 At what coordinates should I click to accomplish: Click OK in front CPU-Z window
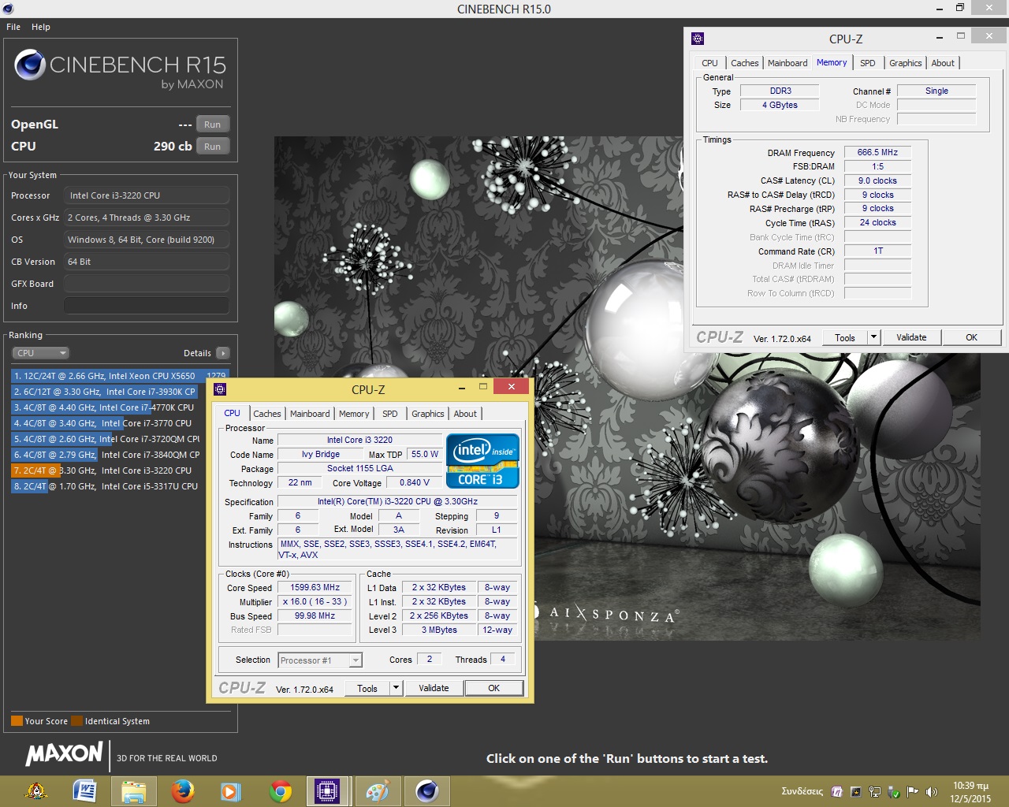point(493,688)
